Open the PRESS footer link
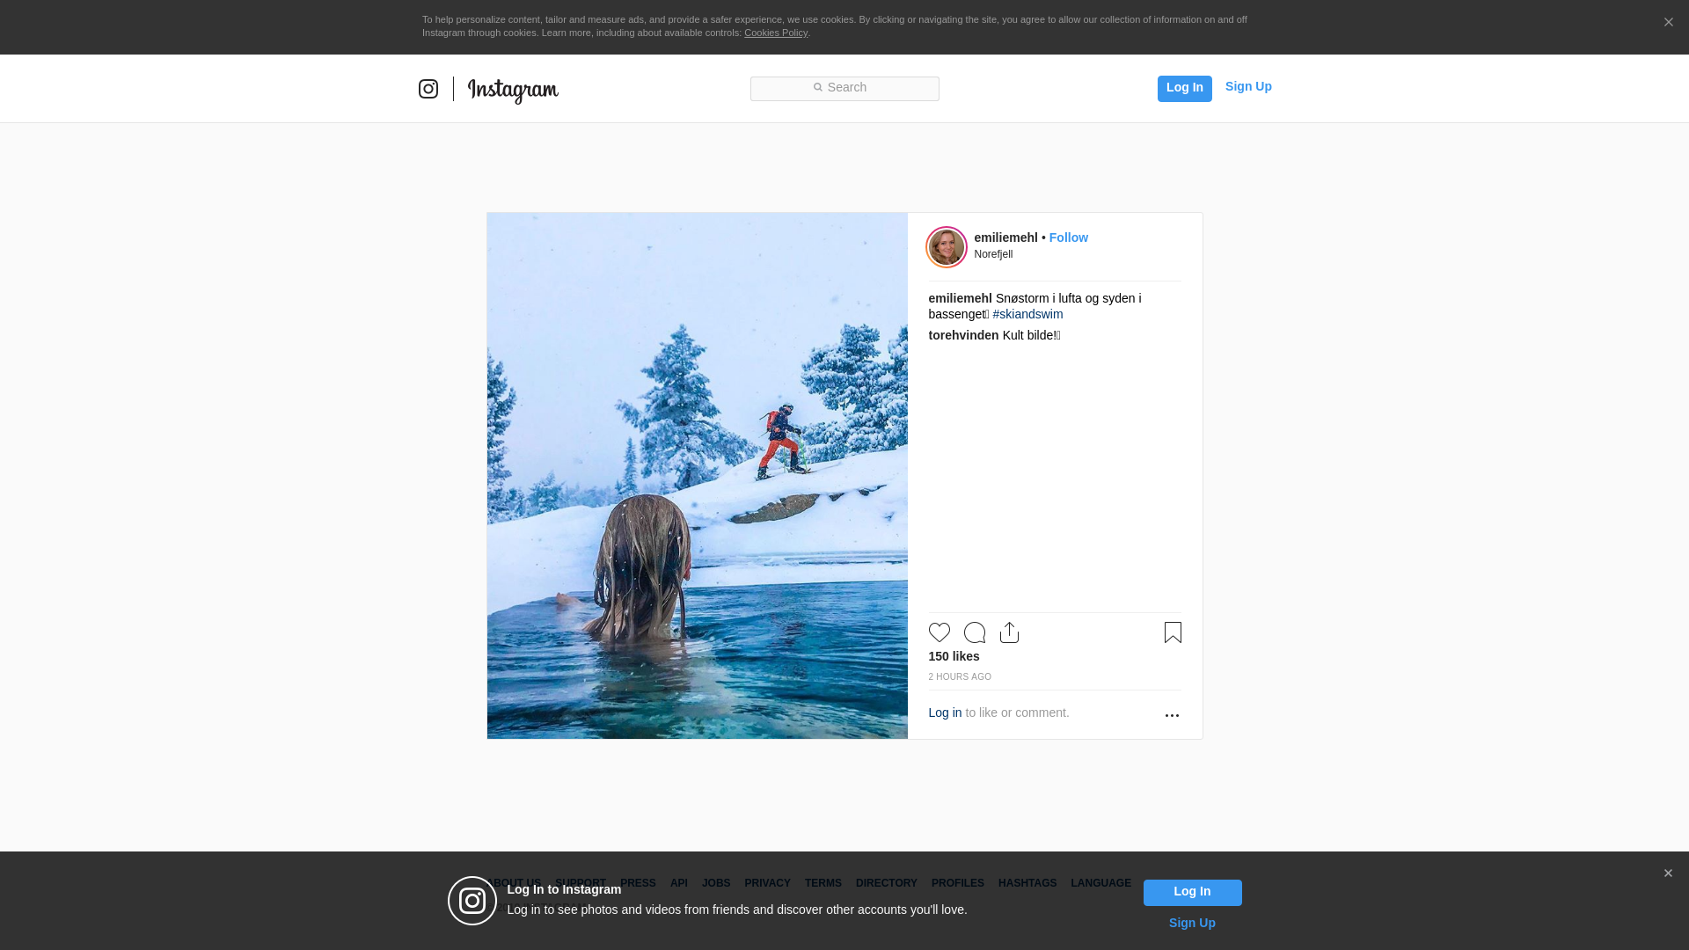 pos(638,883)
